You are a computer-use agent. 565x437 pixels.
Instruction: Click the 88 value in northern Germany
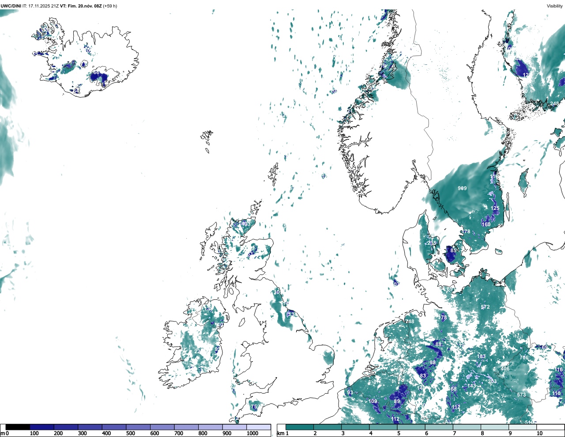(x=438, y=344)
